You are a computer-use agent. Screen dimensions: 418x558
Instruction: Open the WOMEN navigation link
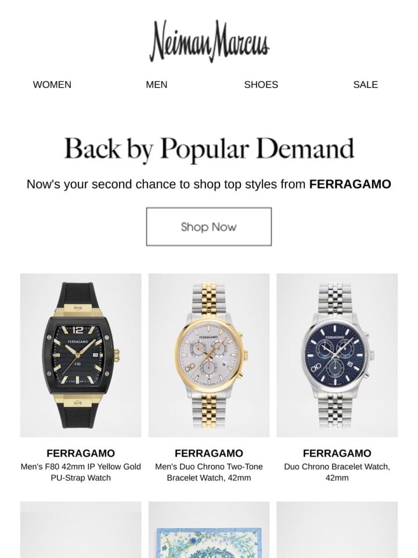pos(52,85)
